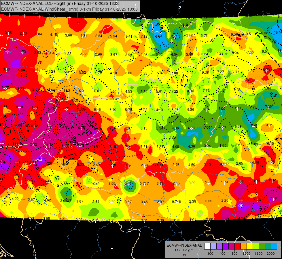
Task: Click the legend tick label 1600
Action: [x=259, y=254]
